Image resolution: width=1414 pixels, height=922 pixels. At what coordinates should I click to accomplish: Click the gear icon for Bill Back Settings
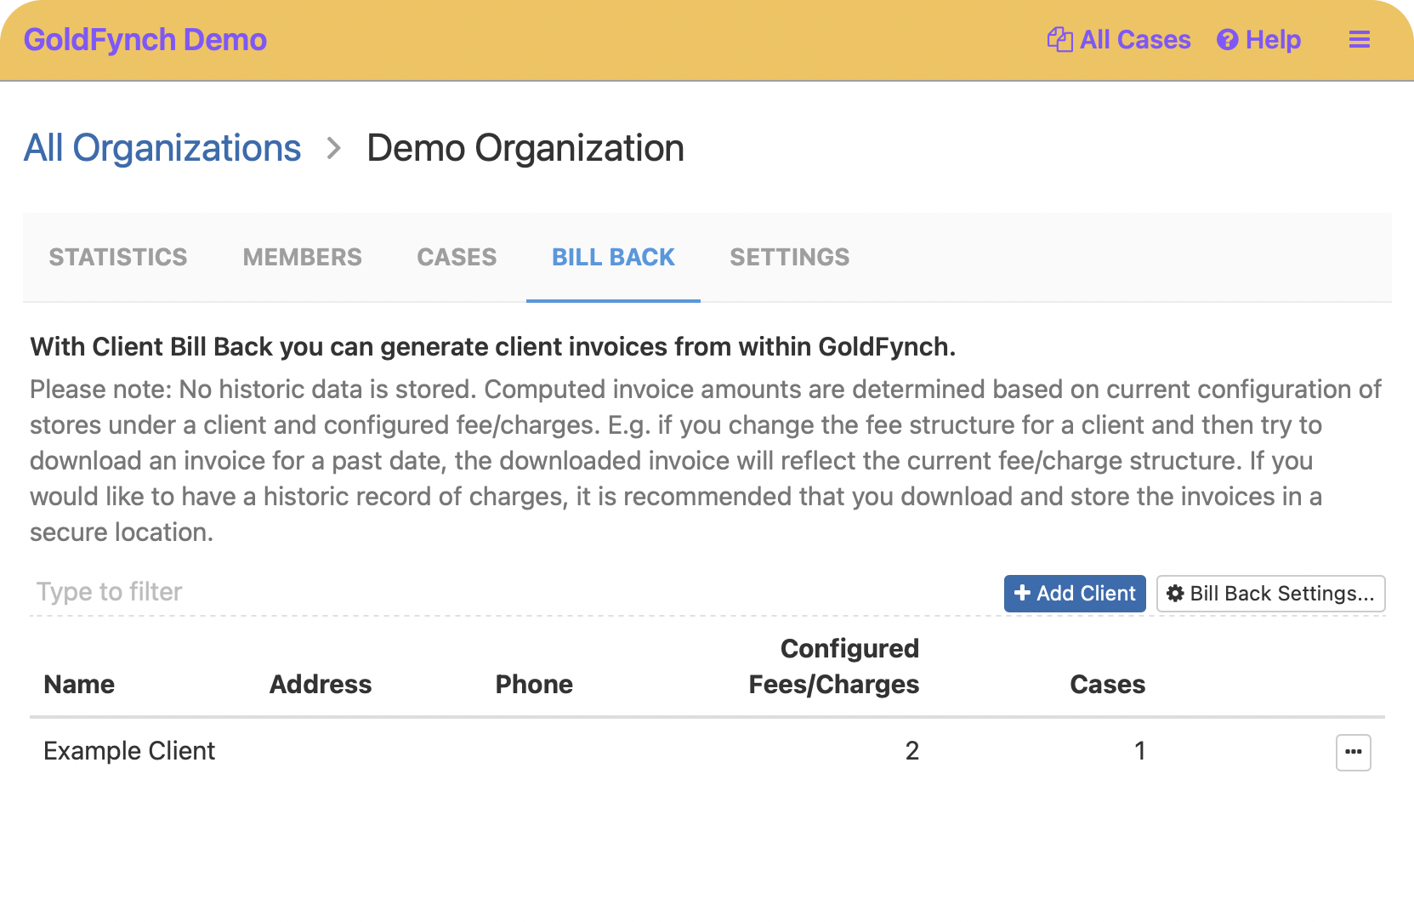pos(1175,594)
